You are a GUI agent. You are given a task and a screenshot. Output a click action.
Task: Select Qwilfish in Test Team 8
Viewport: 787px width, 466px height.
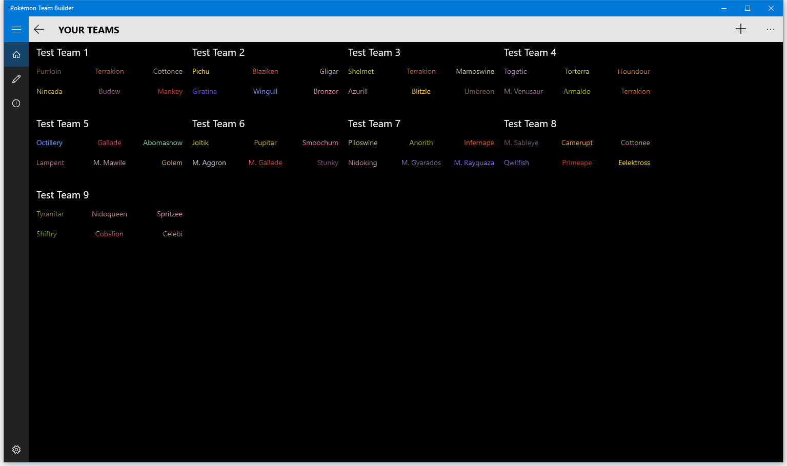pos(516,163)
